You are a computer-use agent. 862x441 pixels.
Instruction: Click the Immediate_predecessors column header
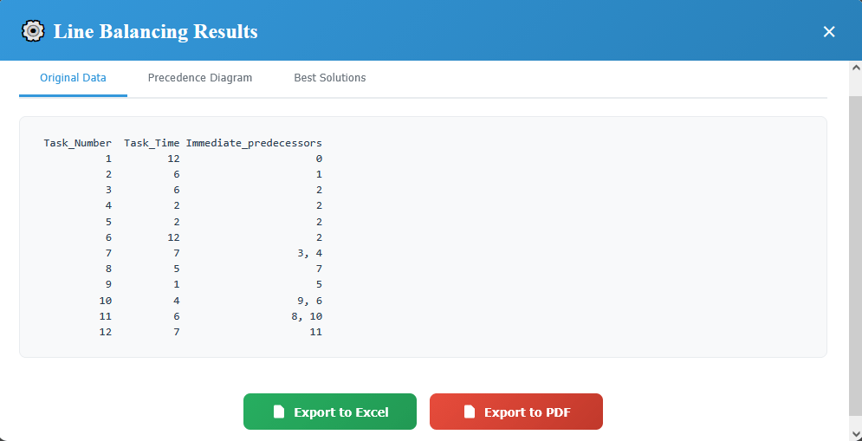tap(254, 143)
